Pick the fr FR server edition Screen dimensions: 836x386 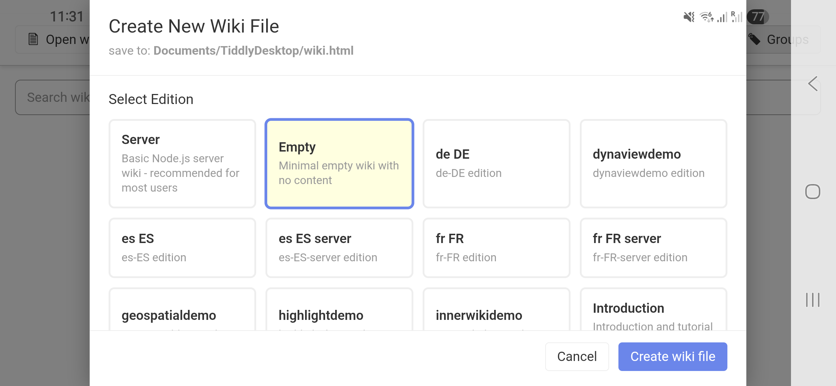click(x=653, y=248)
